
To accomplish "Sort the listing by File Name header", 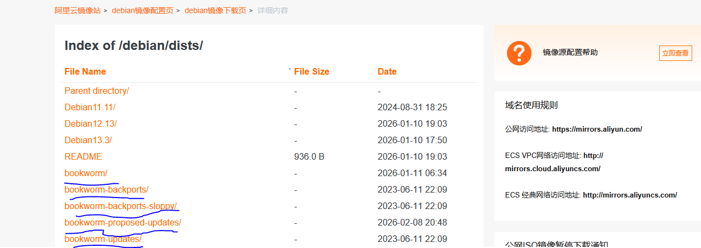I will 85,71.
